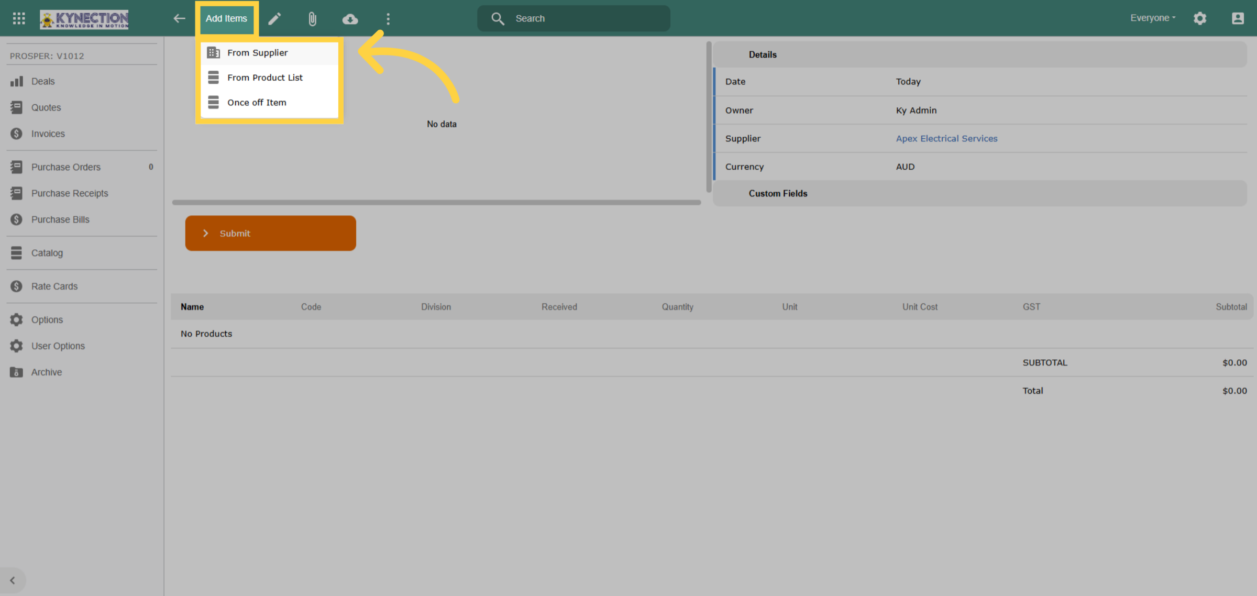Click the Custom Fields section header
Screen dimensions: 1257x596
pos(980,193)
